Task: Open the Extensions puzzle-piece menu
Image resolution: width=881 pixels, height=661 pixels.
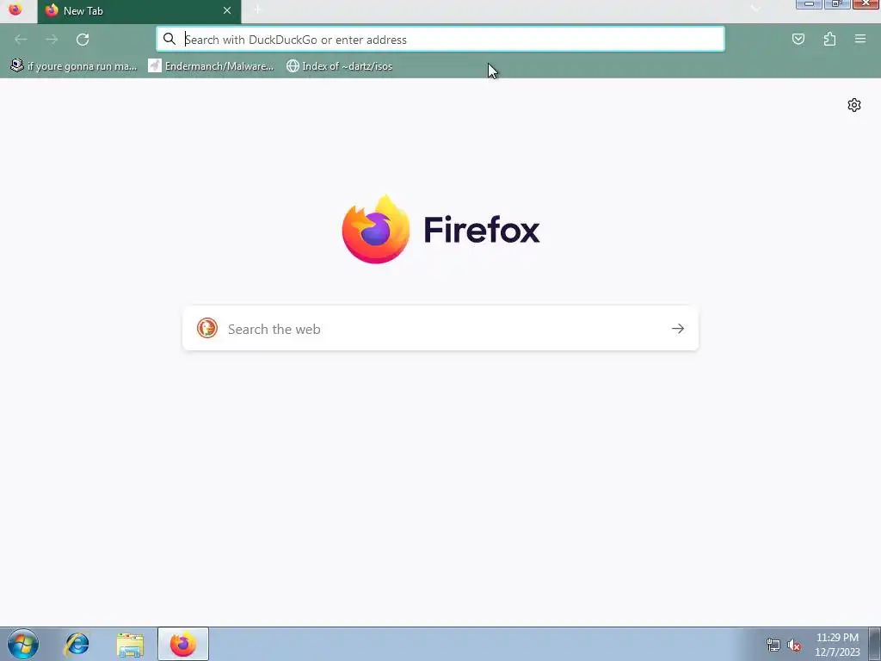Action: coord(829,39)
